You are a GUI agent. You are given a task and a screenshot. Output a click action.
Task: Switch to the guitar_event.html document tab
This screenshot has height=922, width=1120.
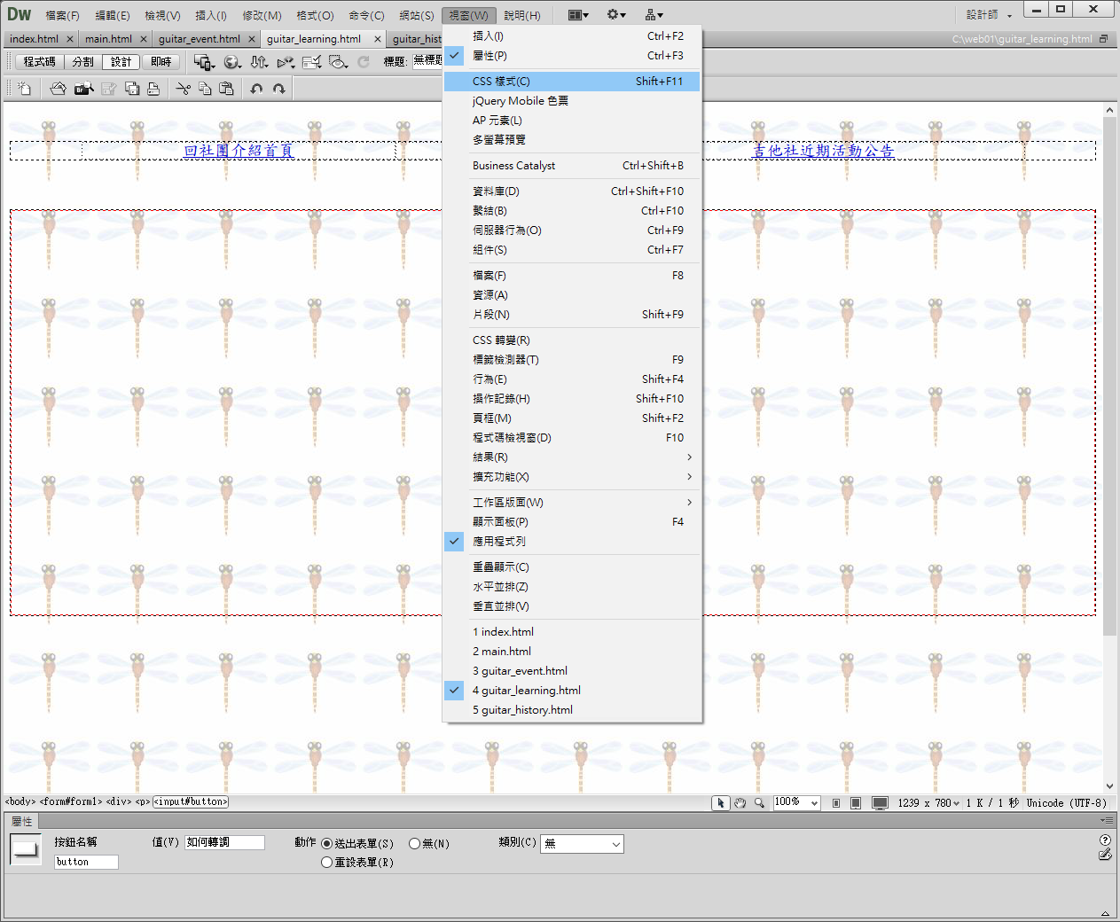tap(199, 39)
